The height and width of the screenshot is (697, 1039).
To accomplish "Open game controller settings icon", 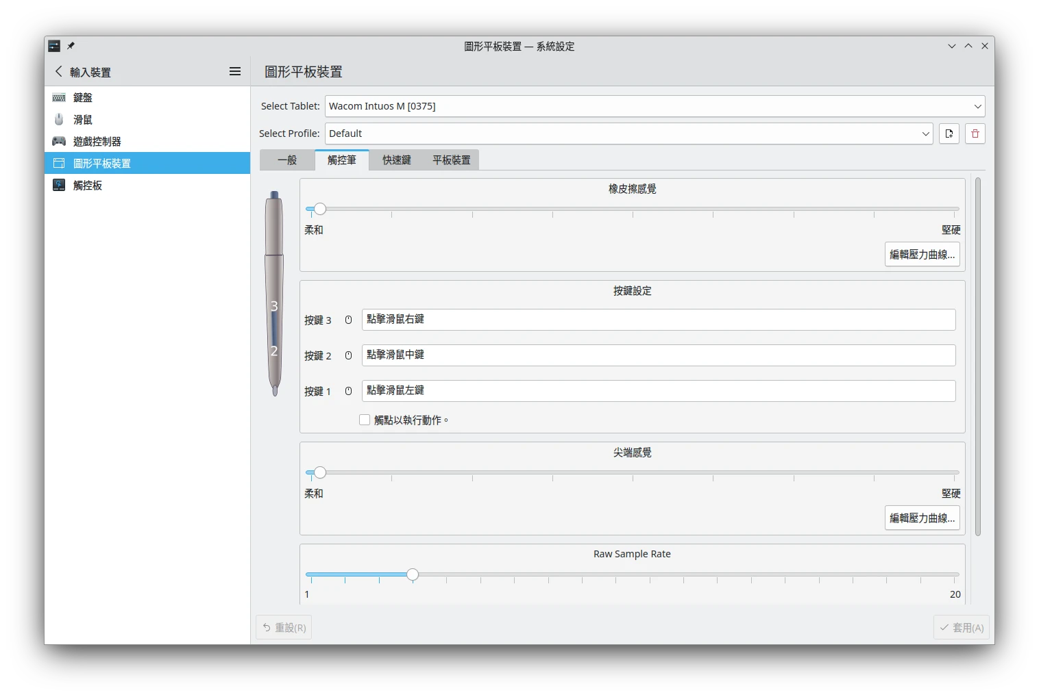I will [x=59, y=142].
